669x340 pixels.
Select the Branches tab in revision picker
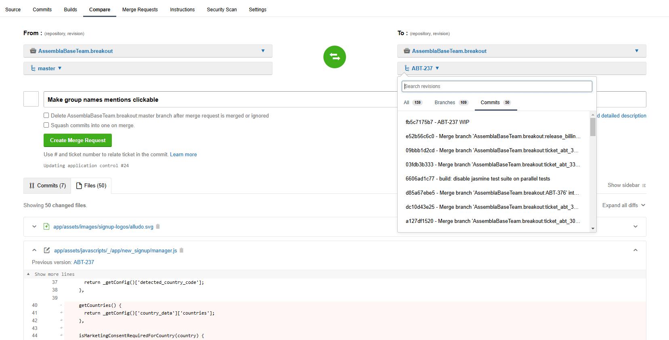(x=451, y=103)
